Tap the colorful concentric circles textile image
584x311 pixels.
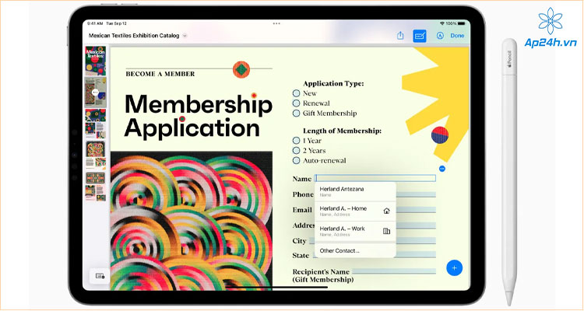click(x=192, y=221)
